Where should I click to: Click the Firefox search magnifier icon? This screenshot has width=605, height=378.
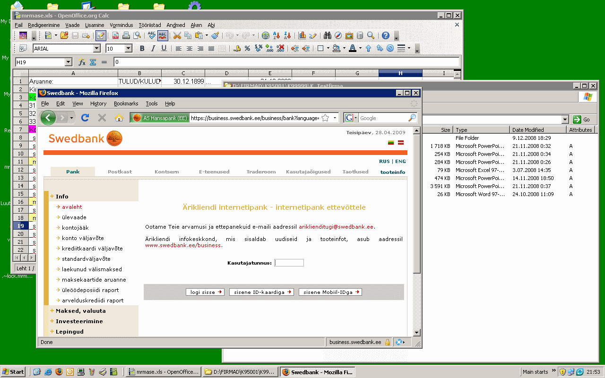(412, 118)
